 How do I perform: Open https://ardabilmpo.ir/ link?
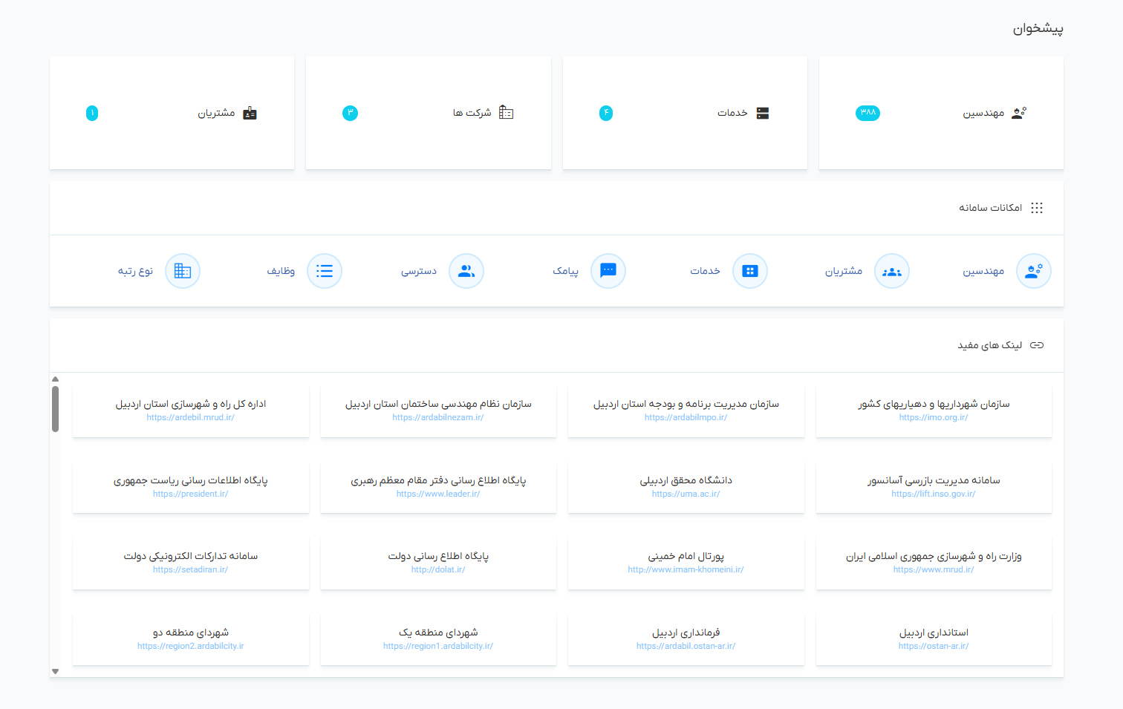point(686,417)
